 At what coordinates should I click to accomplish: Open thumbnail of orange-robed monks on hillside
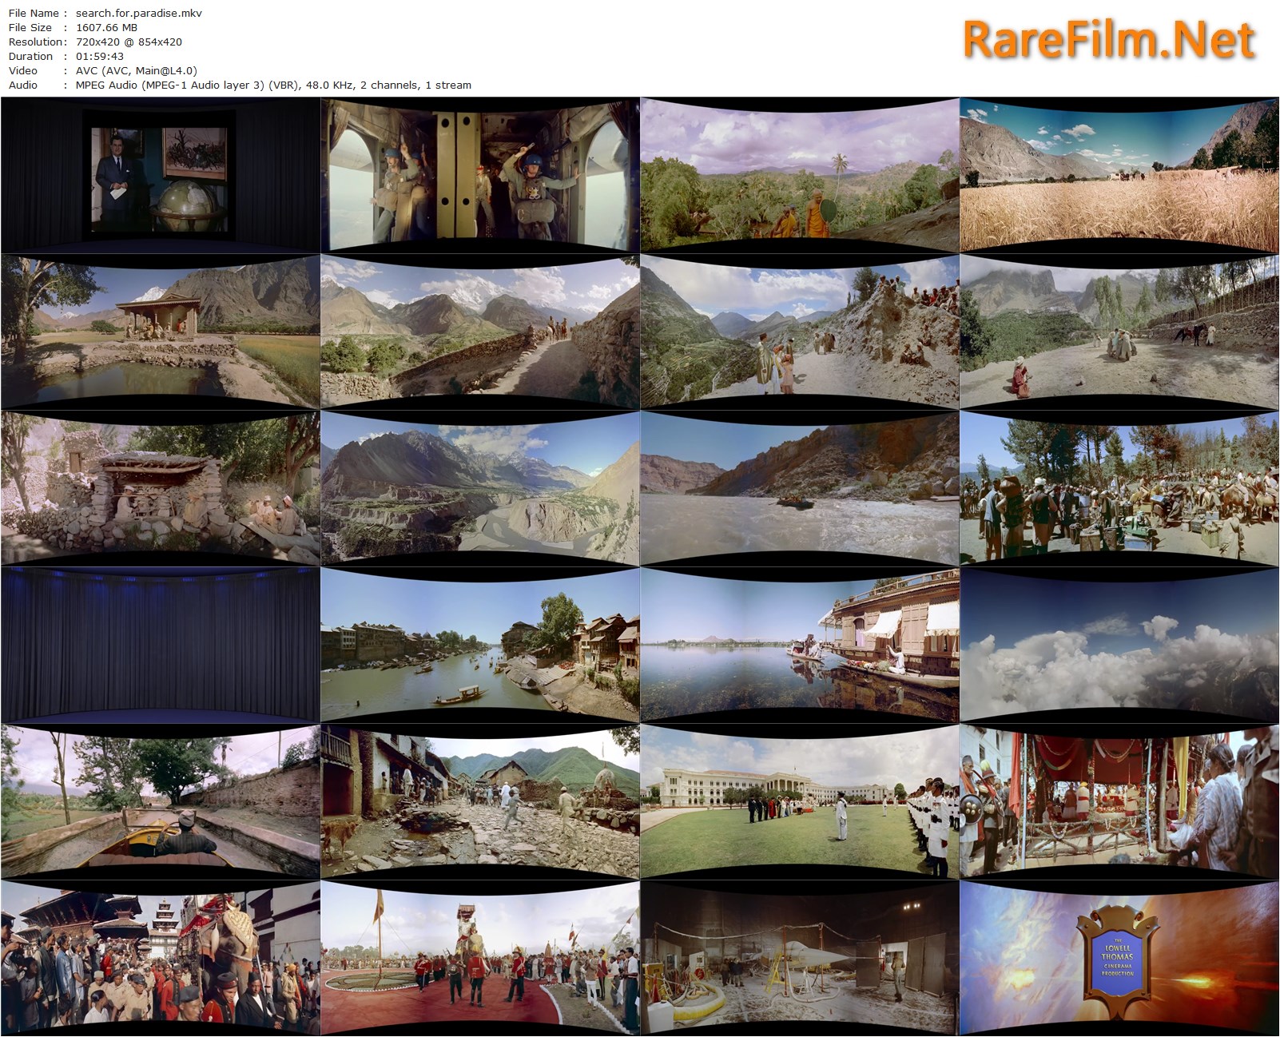point(800,175)
